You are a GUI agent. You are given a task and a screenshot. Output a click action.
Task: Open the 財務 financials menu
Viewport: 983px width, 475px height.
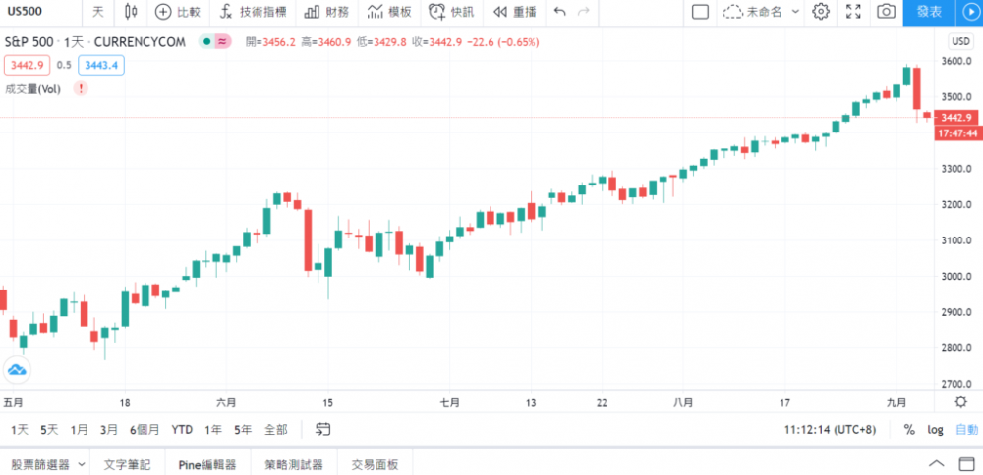(326, 11)
